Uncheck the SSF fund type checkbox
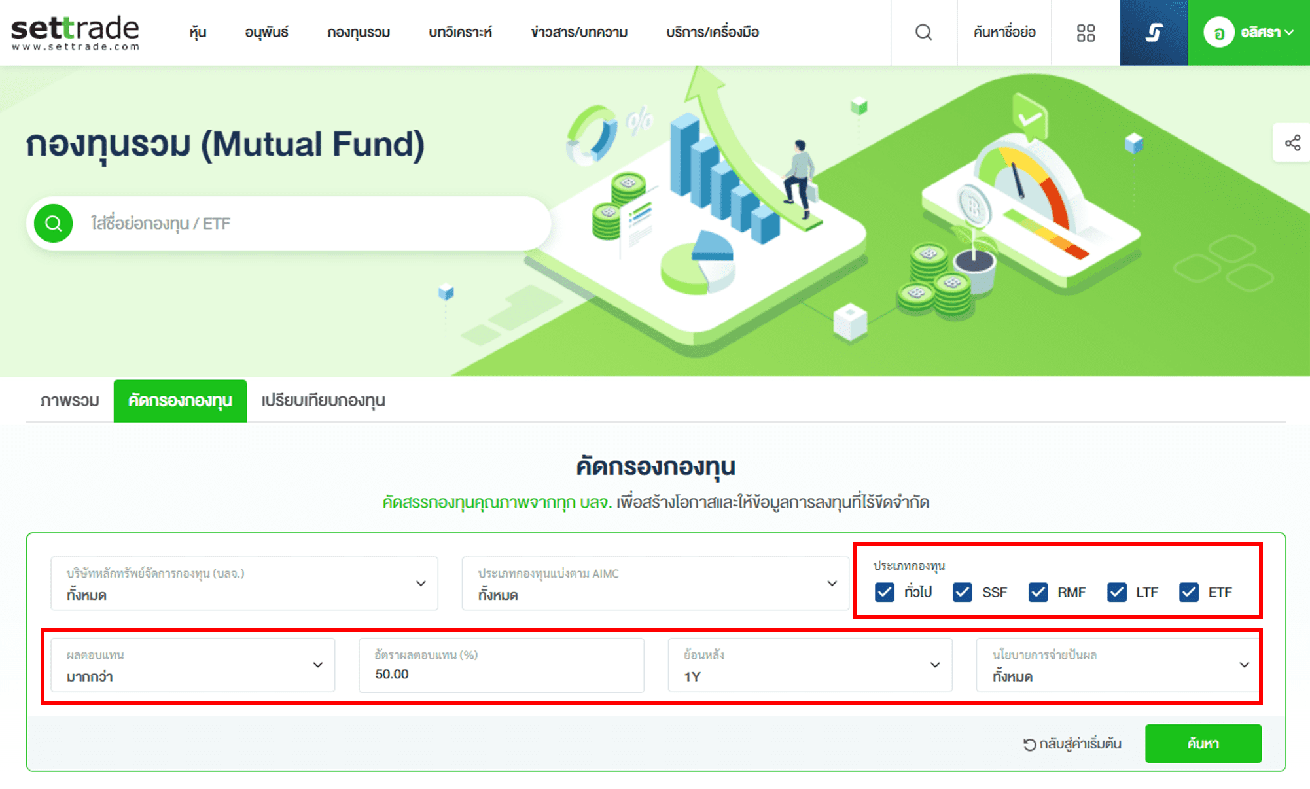 tap(962, 592)
